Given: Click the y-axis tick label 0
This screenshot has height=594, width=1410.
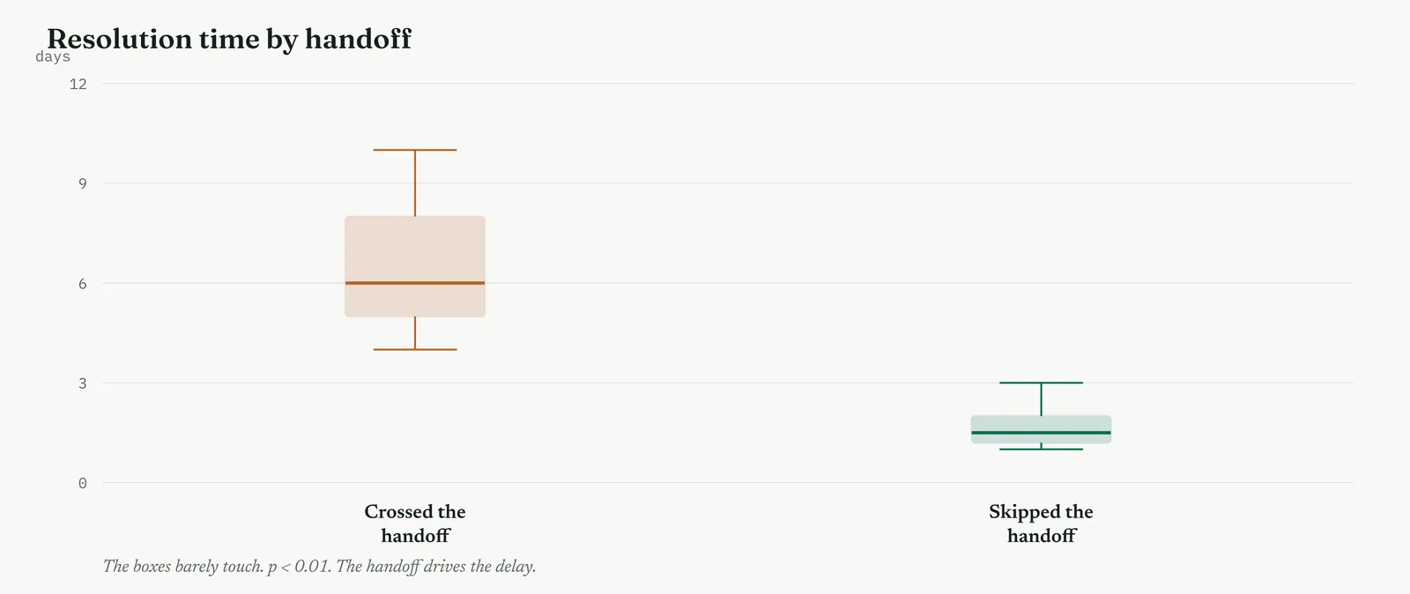Looking at the screenshot, I should point(83,483).
